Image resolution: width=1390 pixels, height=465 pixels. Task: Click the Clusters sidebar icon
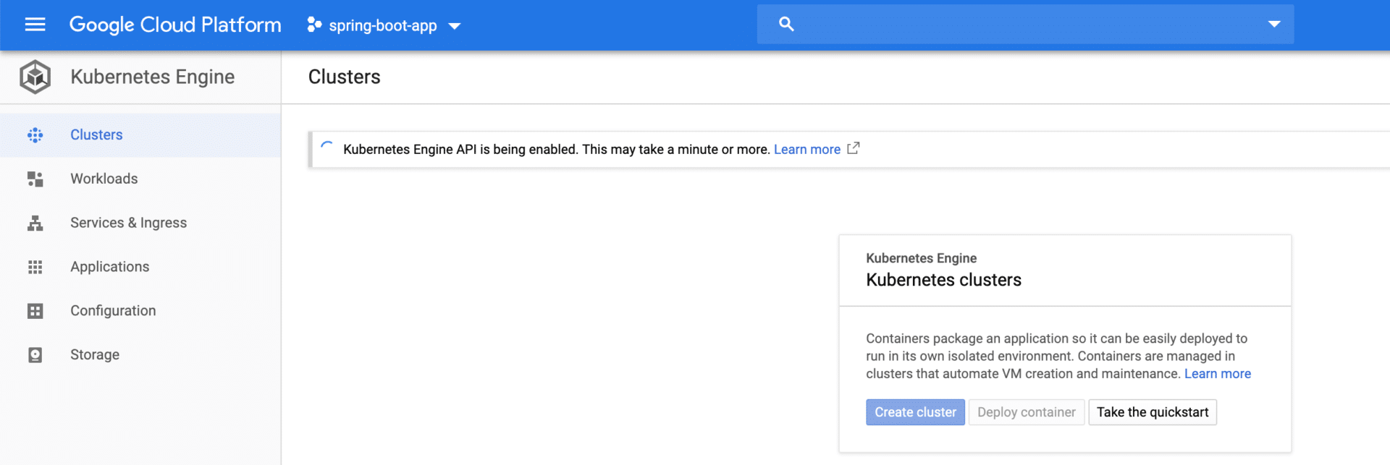tap(35, 135)
